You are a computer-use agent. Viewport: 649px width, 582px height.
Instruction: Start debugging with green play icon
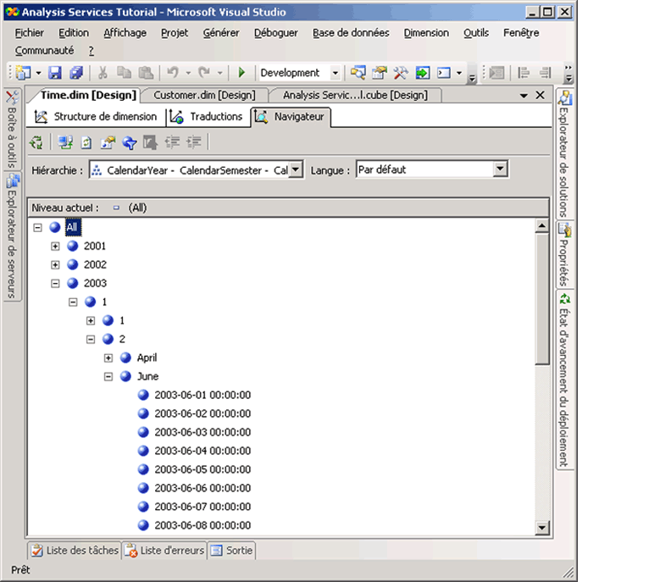point(241,73)
